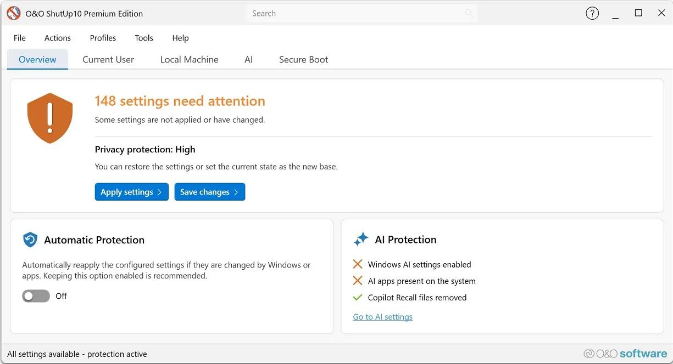The height and width of the screenshot is (364, 673).
Task: Open the Actions menu
Action: click(x=58, y=38)
